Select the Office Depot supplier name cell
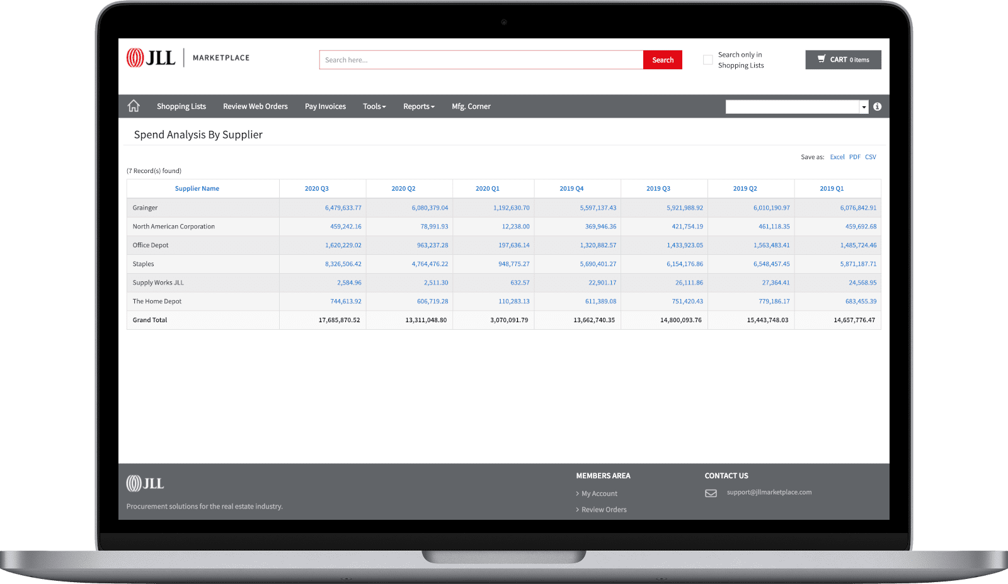The height and width of the screenshot is (584, 1008). [203, 245]
